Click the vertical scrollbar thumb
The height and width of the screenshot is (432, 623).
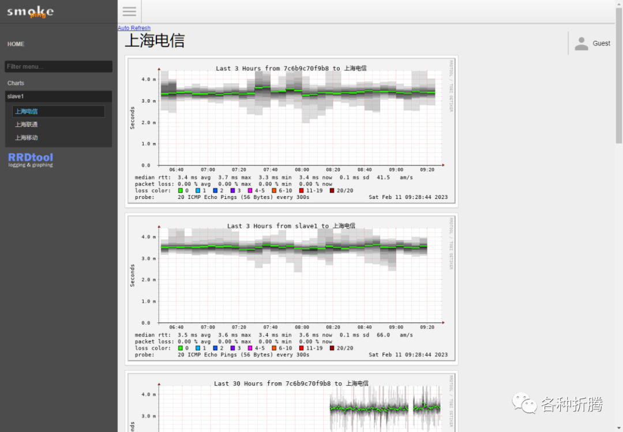(x=619, y=76)
